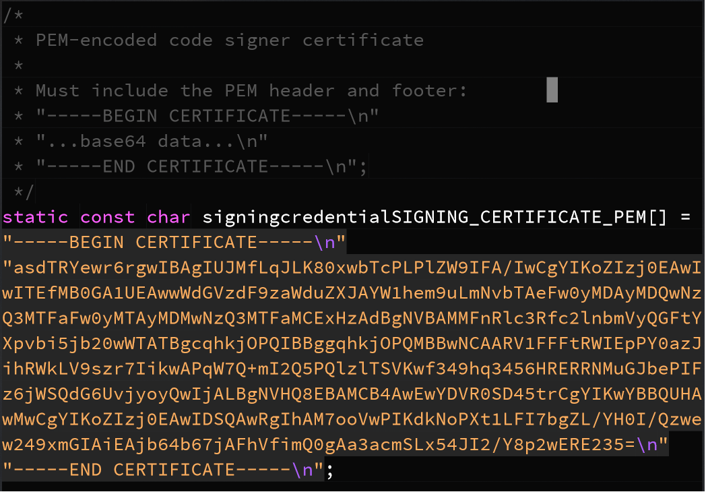Click the commented "-----BEGIN CERTIFICATE-----\n" example line
Image resolution: width=706 pixels, height=492 pixels.
[207, 116]
